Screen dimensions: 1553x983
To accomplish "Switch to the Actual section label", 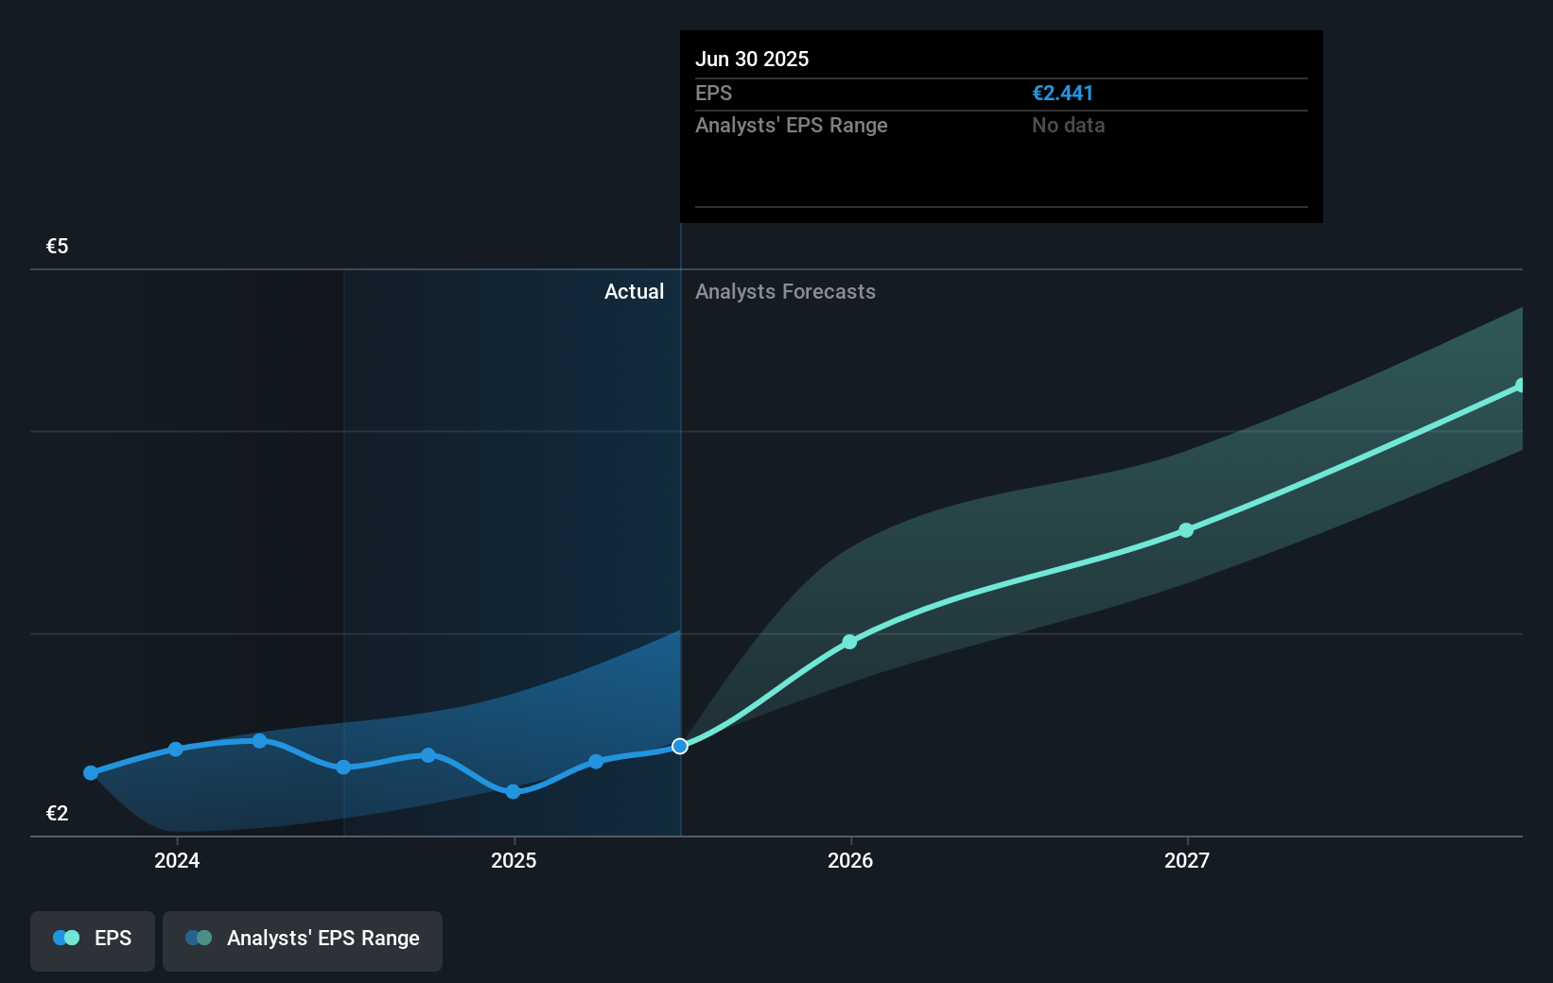I will pos(634,292).
